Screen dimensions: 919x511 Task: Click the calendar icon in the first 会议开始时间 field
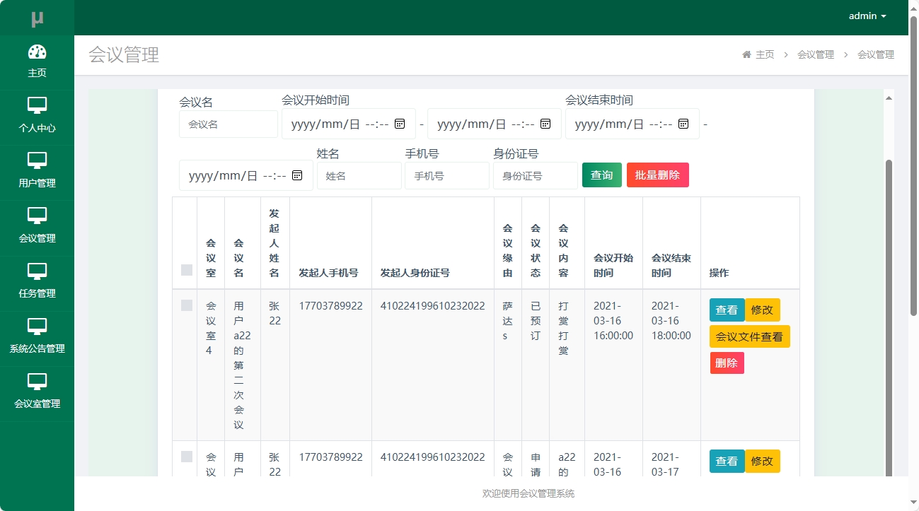coord(398,123)
